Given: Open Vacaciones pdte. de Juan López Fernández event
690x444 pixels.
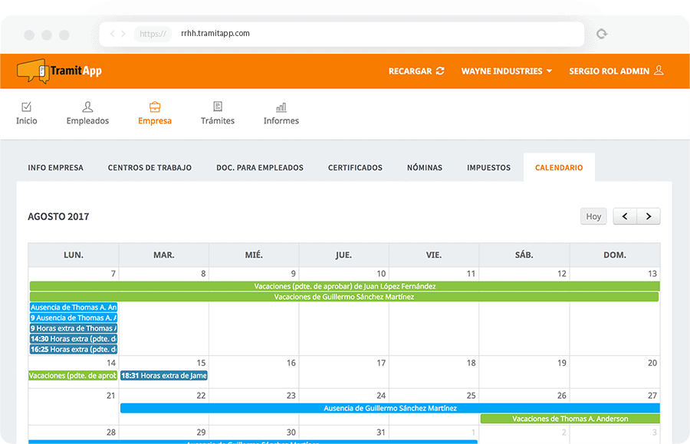Looking at the screenshot, I should point(344,286).
